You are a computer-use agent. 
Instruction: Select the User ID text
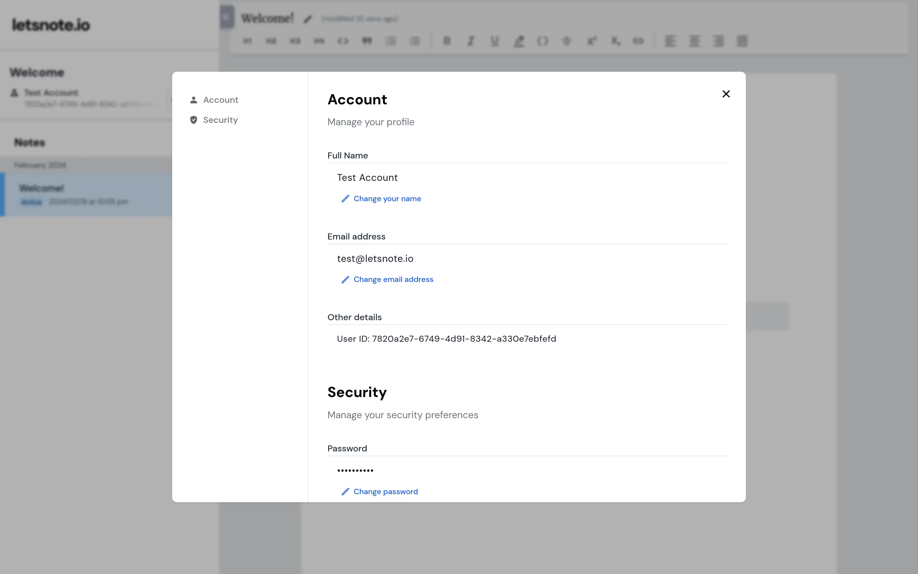point(446,339)
